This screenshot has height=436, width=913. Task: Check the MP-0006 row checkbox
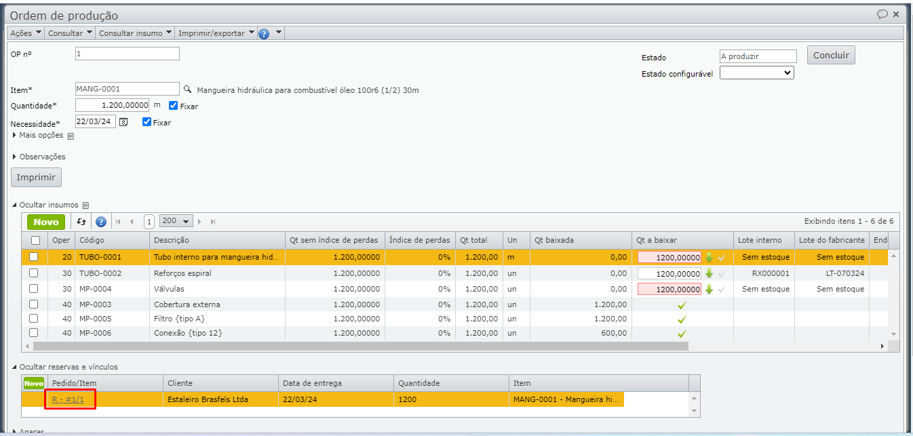pos(33,333)
